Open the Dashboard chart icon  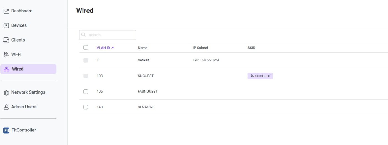point(6,11)
